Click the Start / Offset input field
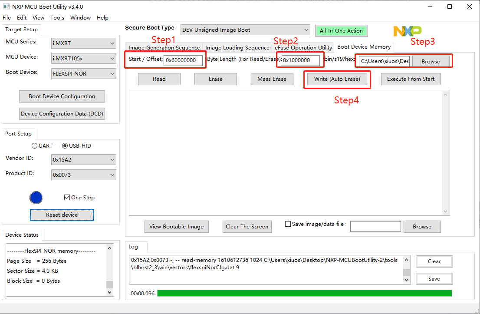 pyautogui.click(x=184, y=60)
